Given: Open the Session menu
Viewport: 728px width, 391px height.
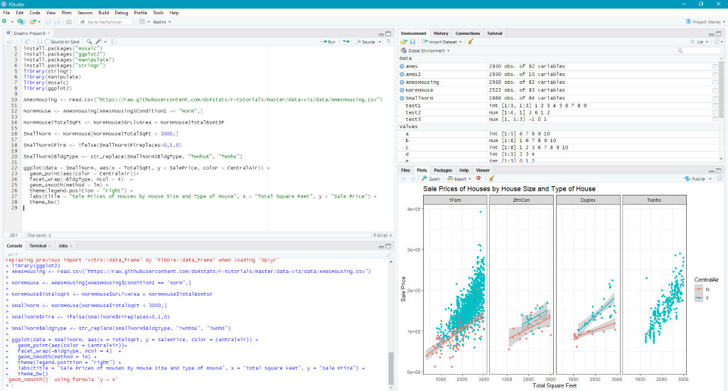Looking at the screenshot, I should [x=85, y=13].
